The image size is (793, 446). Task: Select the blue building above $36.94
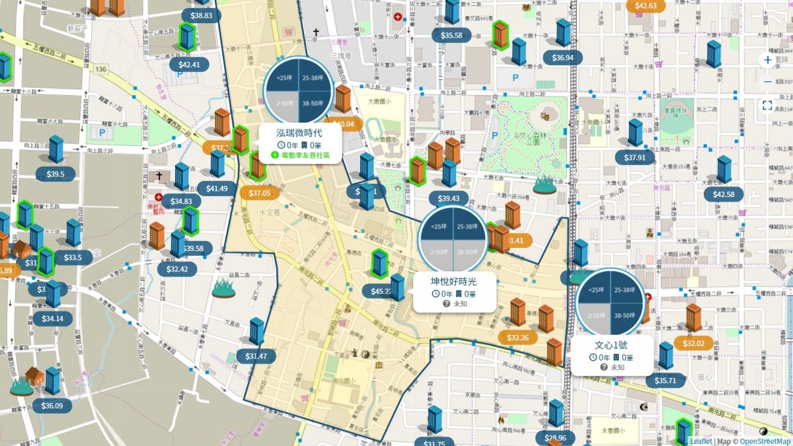[x=563, y=33]
